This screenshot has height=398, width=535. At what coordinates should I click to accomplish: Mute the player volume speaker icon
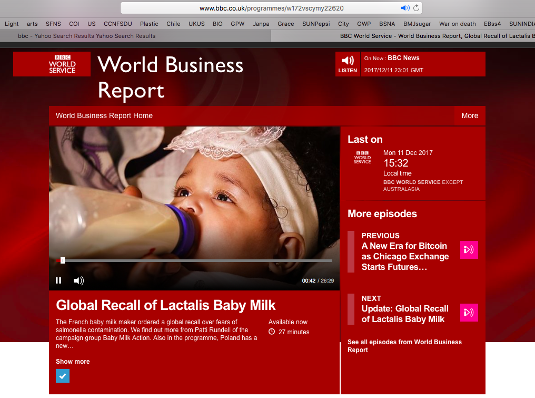78,280
